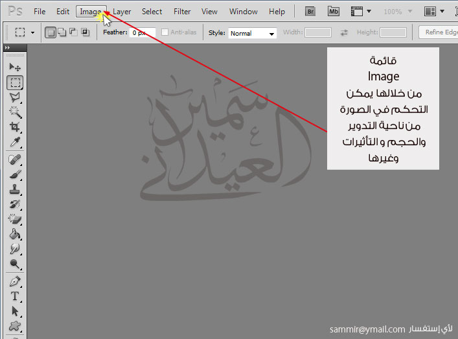This screenshot has height=339, width=458.
Task: Select the Magic Wand tool
Action: coord(15,112)
